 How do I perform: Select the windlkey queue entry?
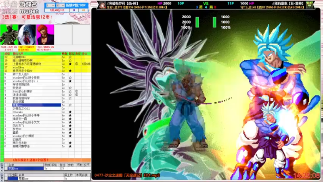pos(18,68)
